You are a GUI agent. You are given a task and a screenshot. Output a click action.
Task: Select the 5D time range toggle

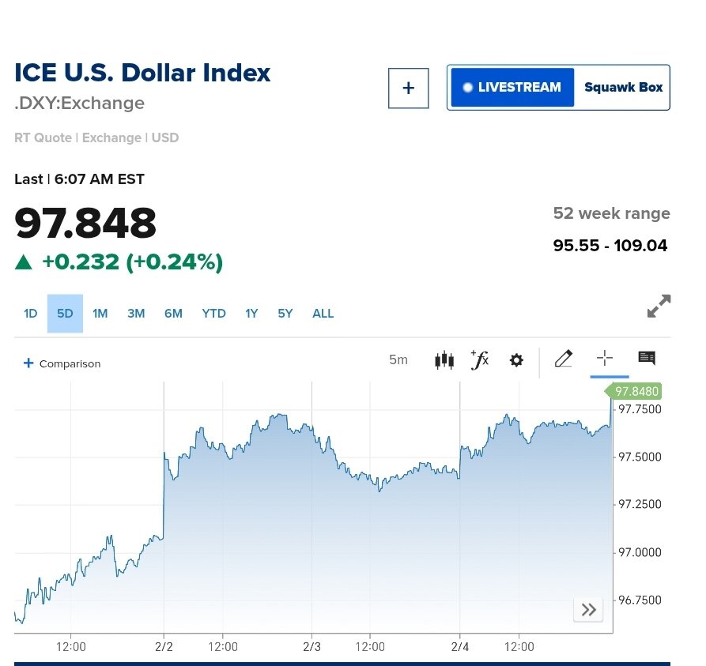(65, 314)
